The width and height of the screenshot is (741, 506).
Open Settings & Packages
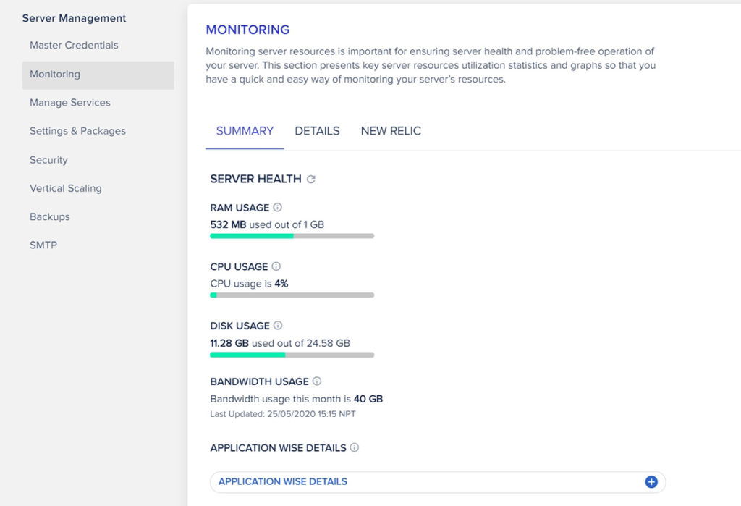(x=78, y=131)
